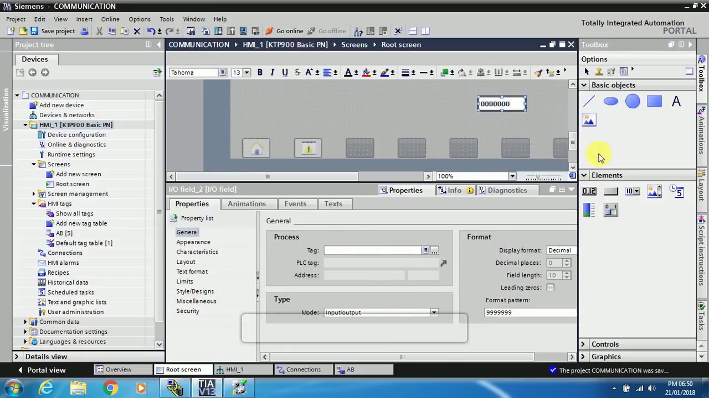Select the Bar element
Image resolution: width=709 pixels, height=398 pixels.
pyautogui.click(x=589, y=210)
